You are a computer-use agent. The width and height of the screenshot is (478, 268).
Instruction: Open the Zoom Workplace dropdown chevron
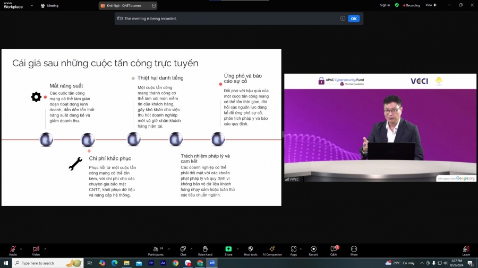[32, 5]
